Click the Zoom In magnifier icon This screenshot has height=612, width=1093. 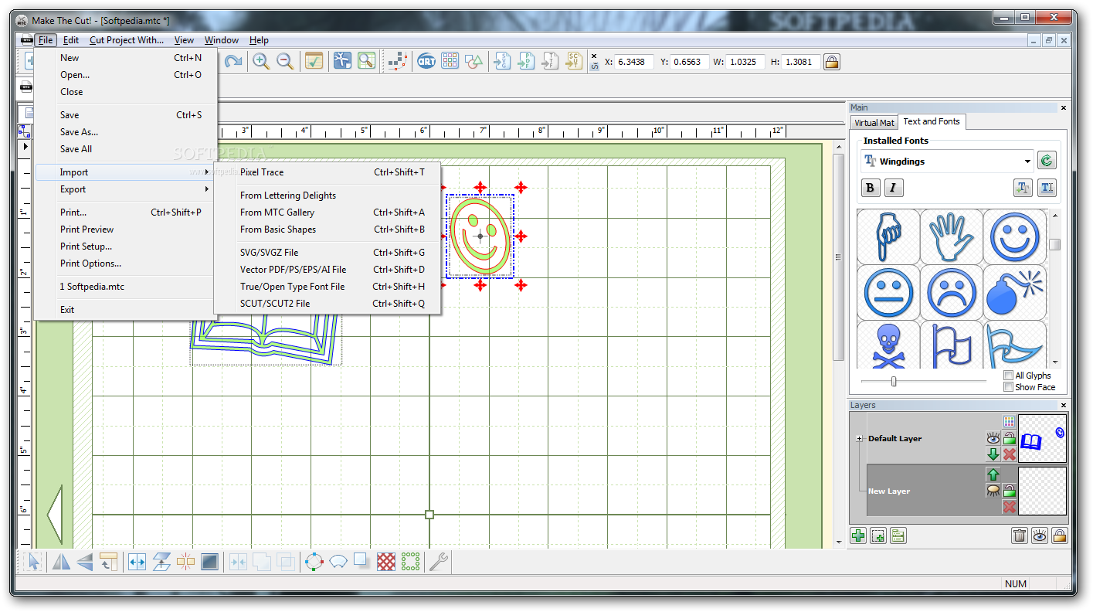261,61
